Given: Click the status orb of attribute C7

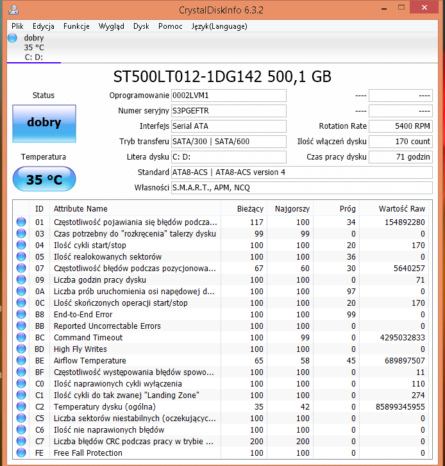Looking at the screenshot, I should (x=21, y=441).
